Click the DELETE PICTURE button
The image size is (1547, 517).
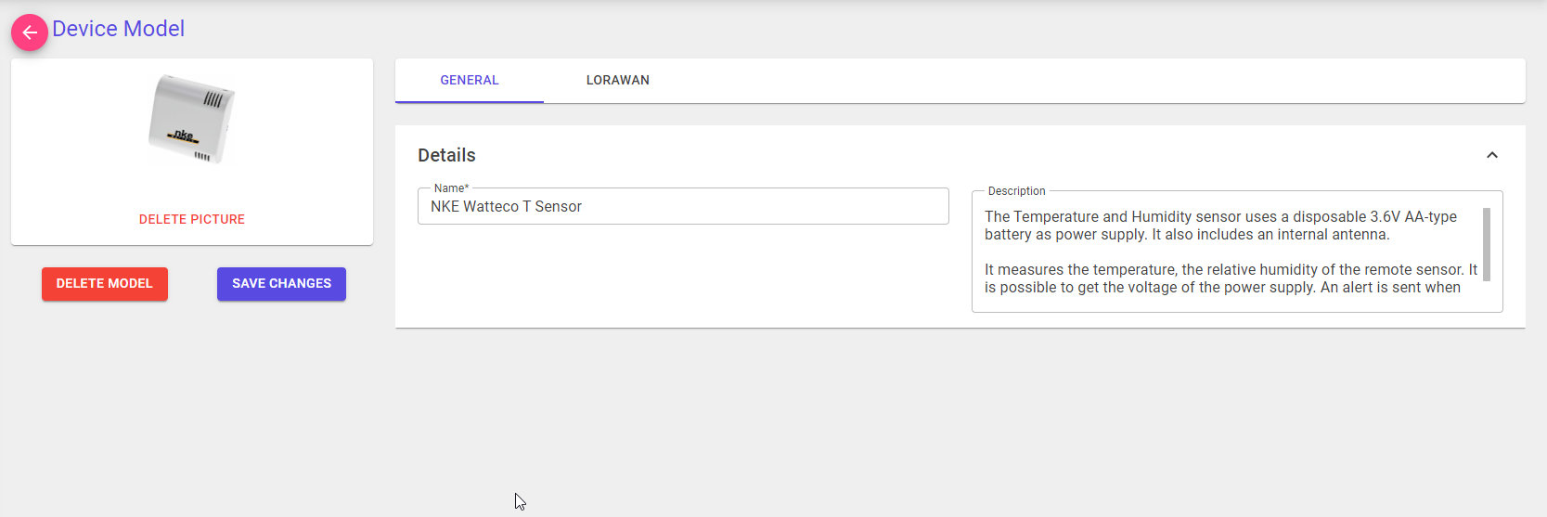coord(192,219)
